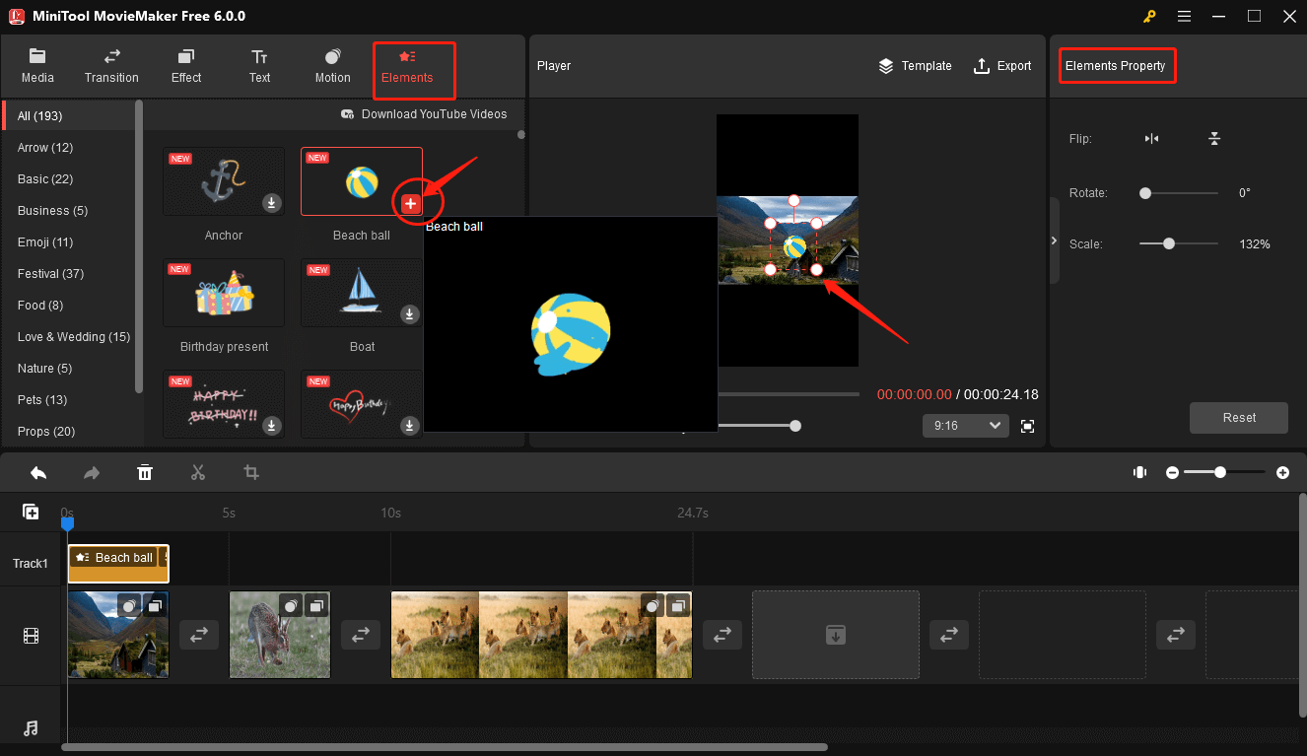The height and width of the screenshot is (756, 1307).
Task: Flip element horizontally
Action: click(x=1151, y=139)
